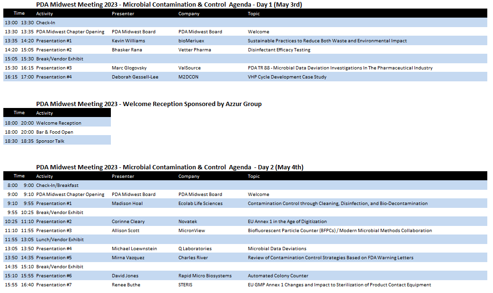Click presenter Madison Hoal
Screen dimensions: 493x293
(x=127, y=204)
